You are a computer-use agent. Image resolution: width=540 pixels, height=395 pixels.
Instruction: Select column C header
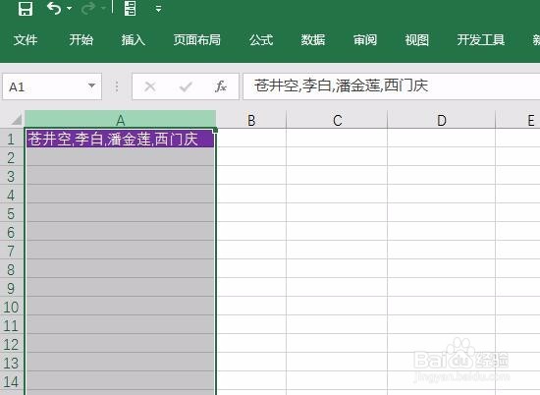click(x=337, y=120)
